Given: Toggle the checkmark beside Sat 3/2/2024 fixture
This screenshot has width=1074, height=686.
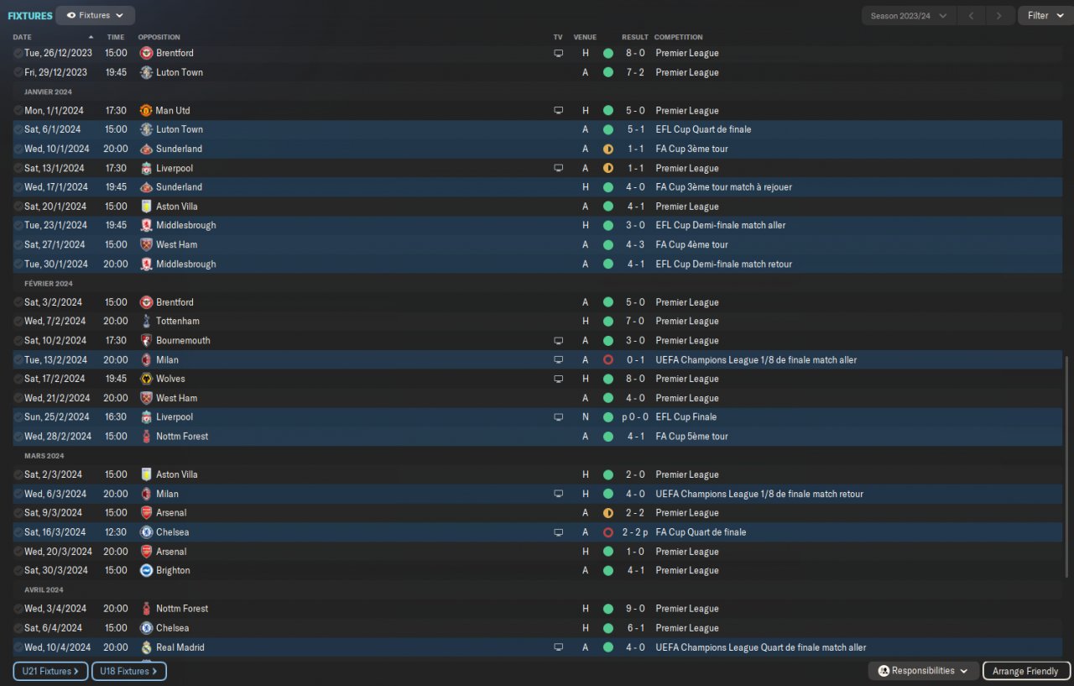Looking at the screenshot, I should tap(18, 302).
